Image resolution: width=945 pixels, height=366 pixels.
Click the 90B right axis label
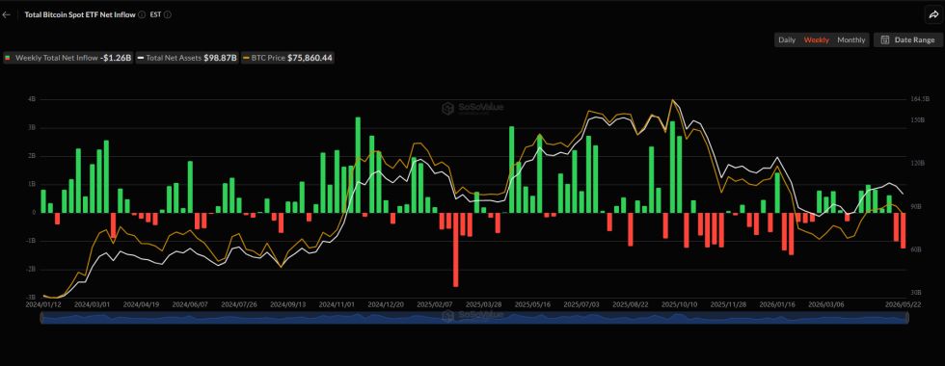[917, 206]
